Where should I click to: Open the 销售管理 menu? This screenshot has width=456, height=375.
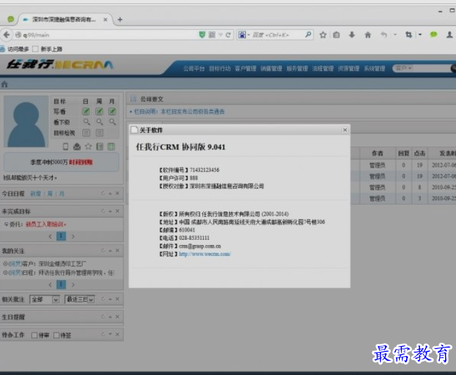pyautogui.click(x=272, y=69)
